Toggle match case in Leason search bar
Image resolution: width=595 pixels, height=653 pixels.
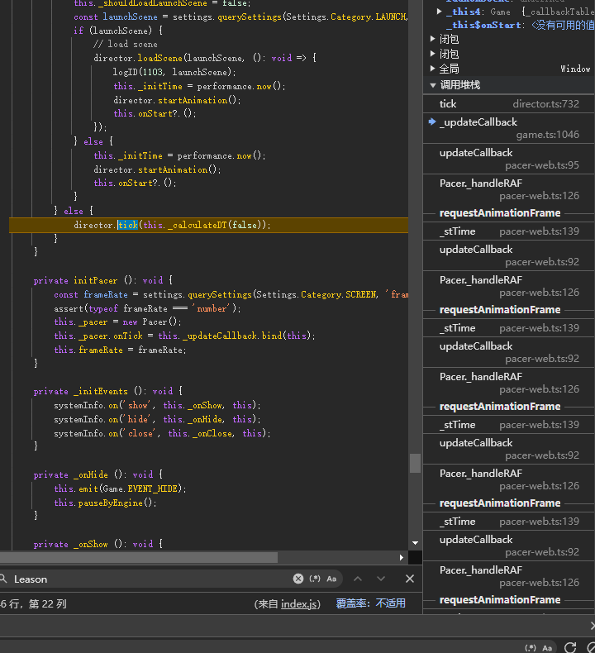pyautogui.click(x=331, y=579)
